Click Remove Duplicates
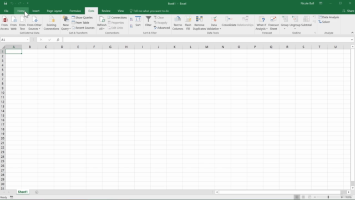This screenshot has height=200, width=355. (199, 23)
